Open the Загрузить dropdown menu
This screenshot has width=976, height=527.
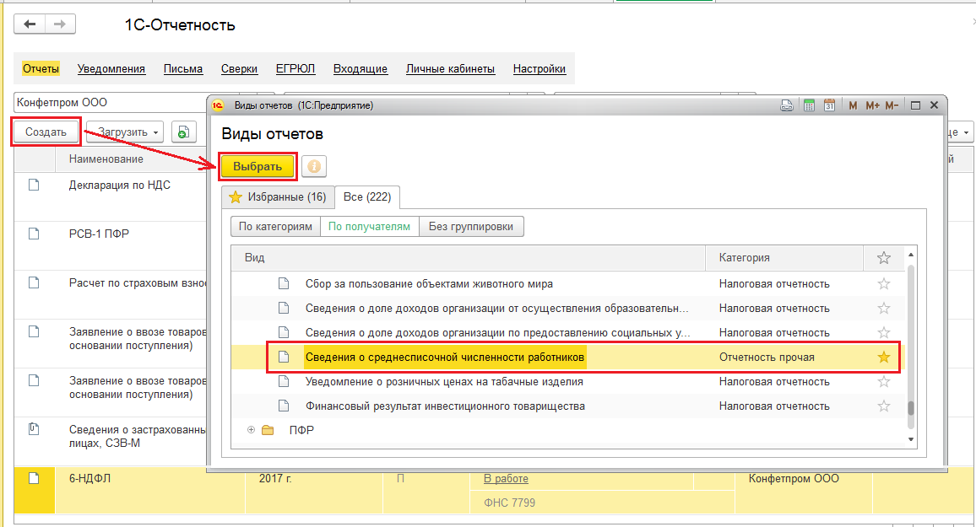(x=128, y=132)
